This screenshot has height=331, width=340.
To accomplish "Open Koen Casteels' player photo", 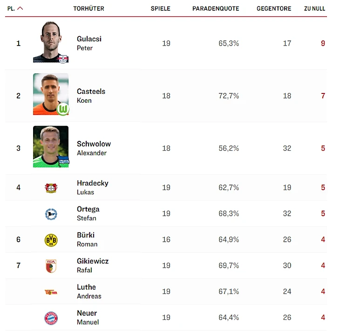I will [51, 94].
